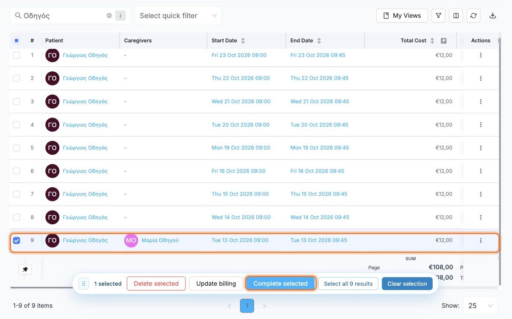Open the filter funnel icon

click(438, 16)
